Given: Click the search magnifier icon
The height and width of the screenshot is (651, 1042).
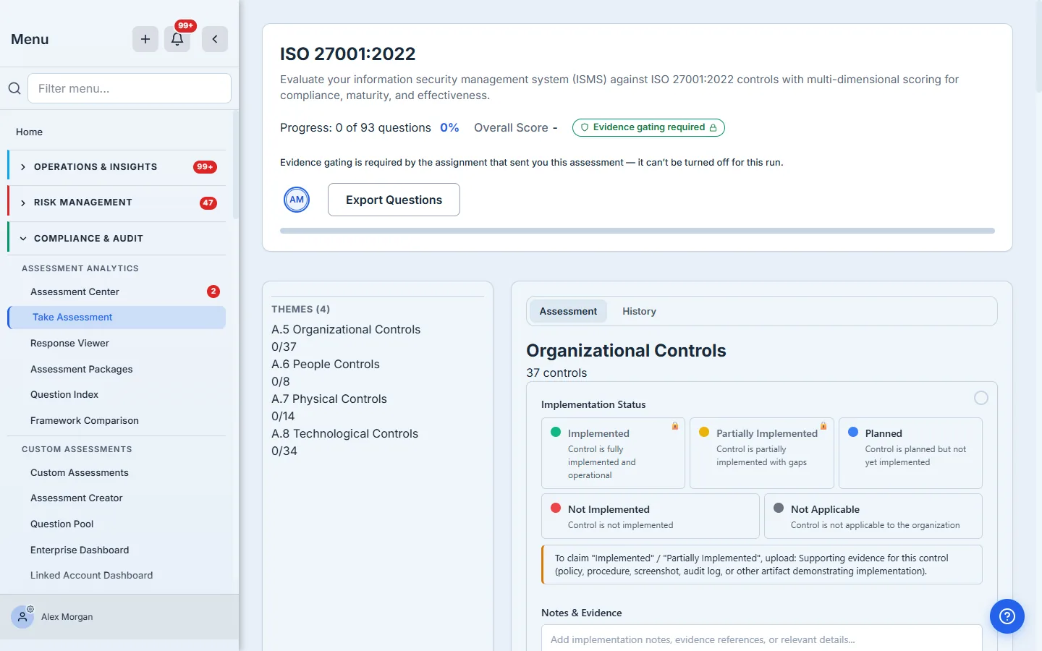Looking at the screenshot, I should (14, 88).
